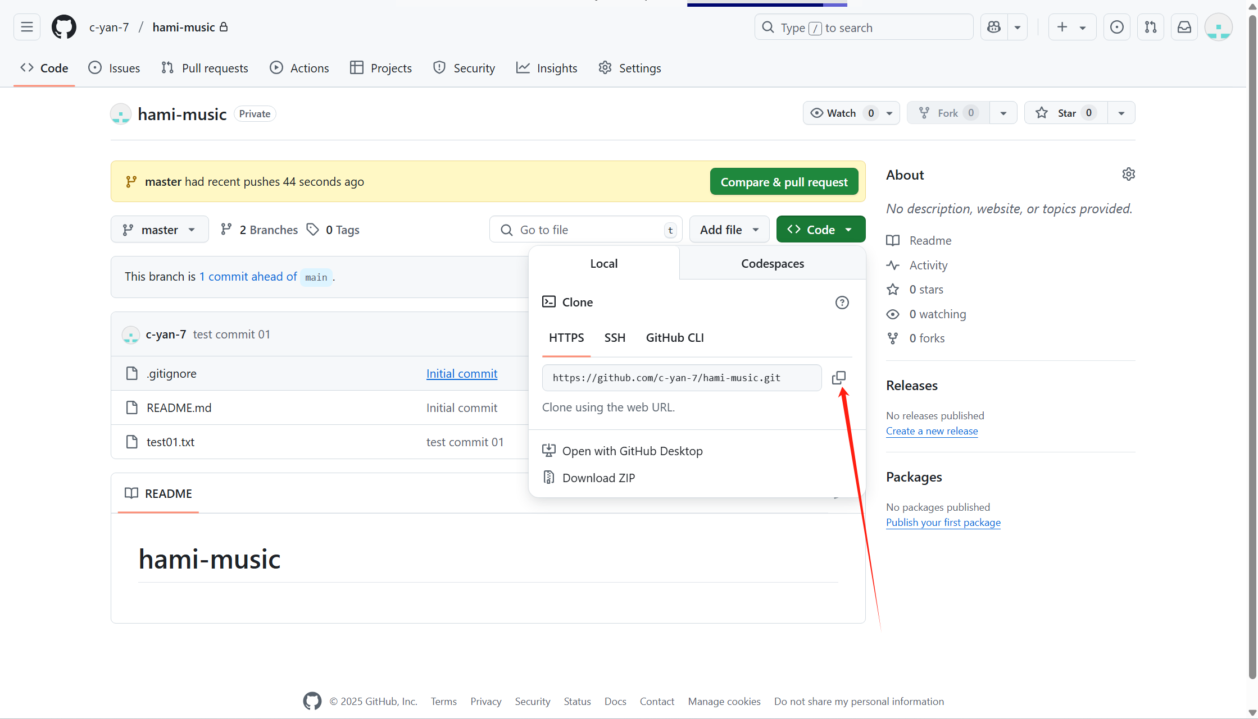Screen dimensions: 1258x719
Task: Click the GitHub home octocat logo
Action: (63, 26)
